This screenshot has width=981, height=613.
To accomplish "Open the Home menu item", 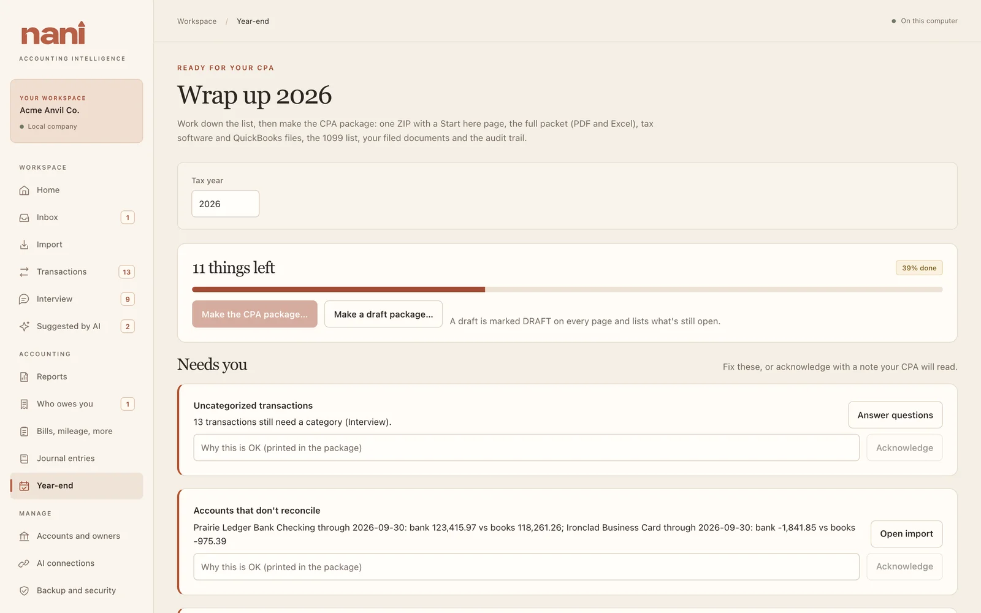I will click(77, 190).
